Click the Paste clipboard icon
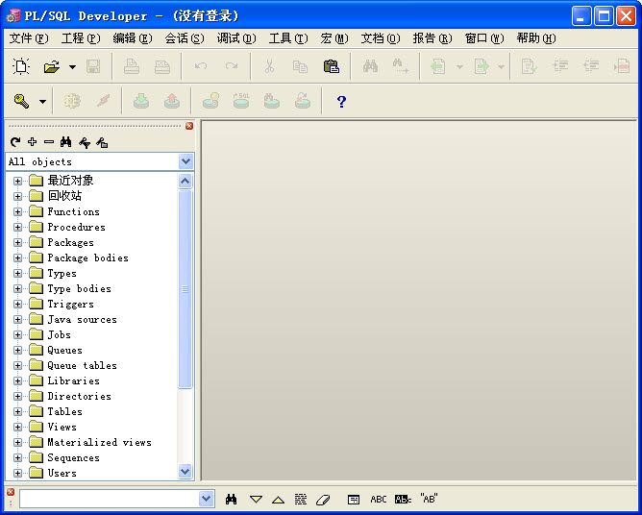Viewport: 642px width, 515px height. coord(331,66)
